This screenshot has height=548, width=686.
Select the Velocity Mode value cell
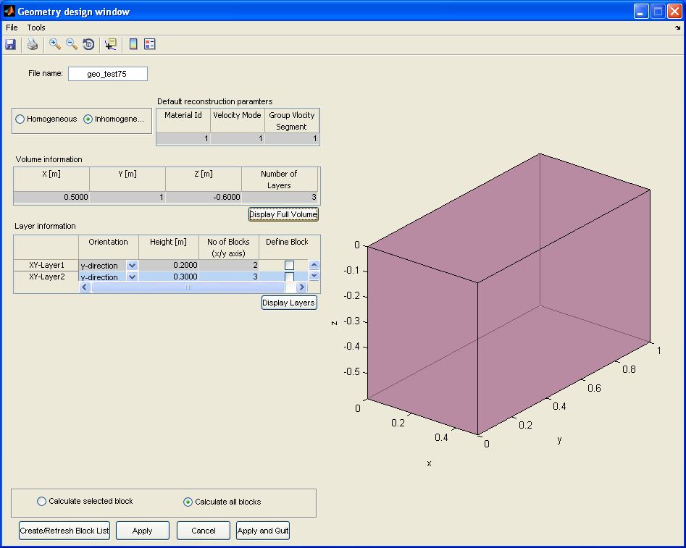[238, 139]
